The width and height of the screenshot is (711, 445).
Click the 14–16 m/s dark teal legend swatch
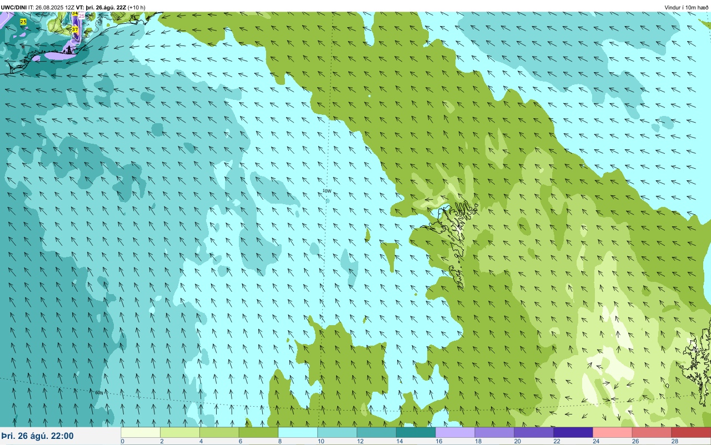pyautogui.click(x=416, y=432)
